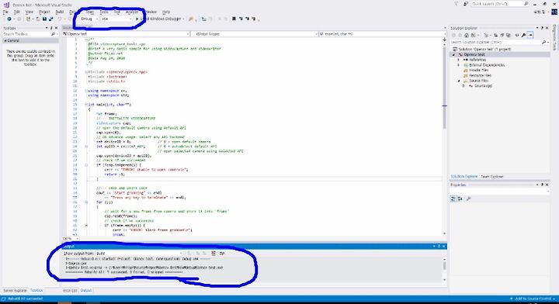
Task: Open the Tools menu
Action: pyautogui.click(x=104, y=12)
